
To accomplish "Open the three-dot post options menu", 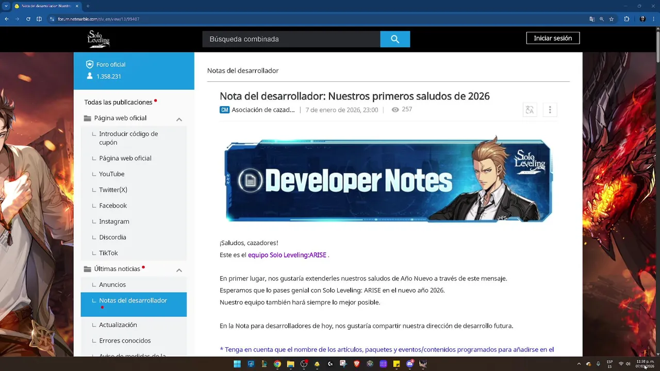I will pyautogui.click(x=550, y=110).
